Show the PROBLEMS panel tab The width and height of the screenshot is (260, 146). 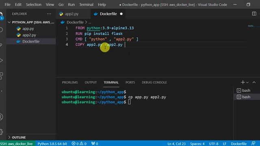(x=70, y=82)
